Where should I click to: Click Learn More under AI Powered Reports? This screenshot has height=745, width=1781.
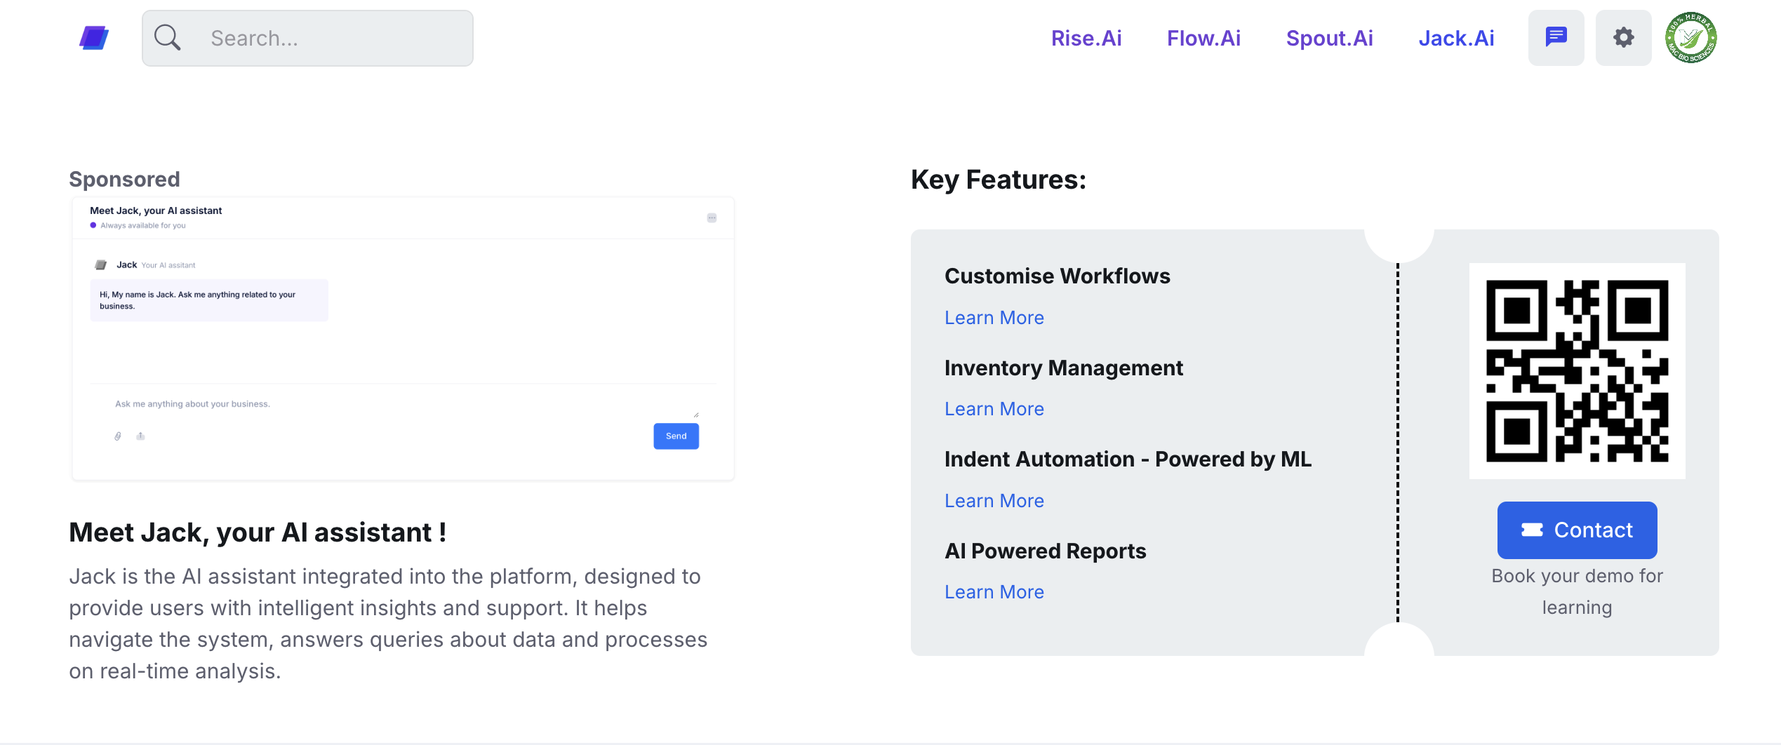tap(994, 592)
